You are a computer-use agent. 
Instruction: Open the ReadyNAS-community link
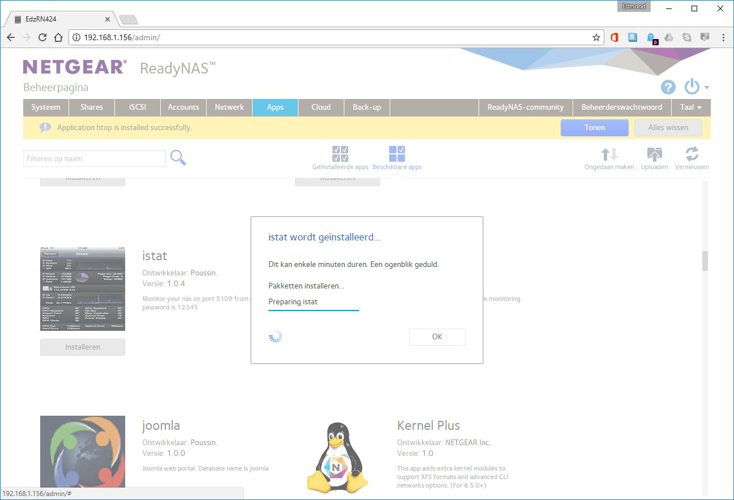click(526, 107)
